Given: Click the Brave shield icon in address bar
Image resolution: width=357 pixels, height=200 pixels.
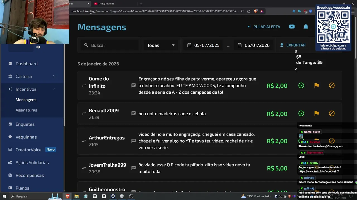Looking at the screenshot, I should click(255, 11).
